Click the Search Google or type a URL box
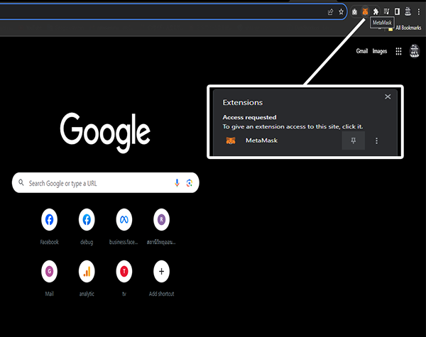The image size is (426, 337). pyautogui.click(x=99, y=183)
